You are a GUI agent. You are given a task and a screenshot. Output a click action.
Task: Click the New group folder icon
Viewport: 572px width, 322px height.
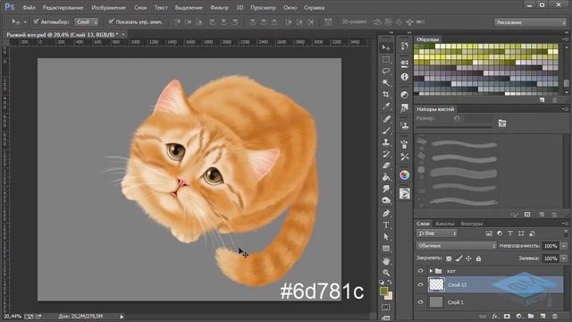531,316
